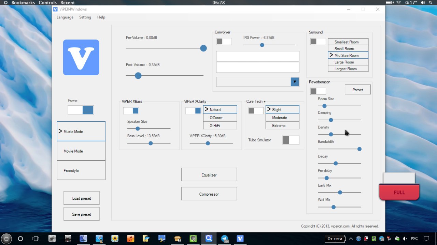The height and width of the screenshot is (245, 437).
Task: Open the music note app in taskbar
Action: (130, 239)
